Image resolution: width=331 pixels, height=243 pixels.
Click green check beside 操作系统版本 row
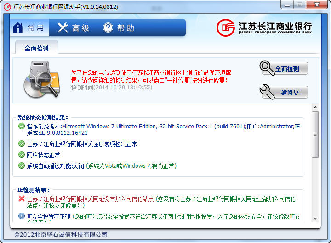(22, 126)
